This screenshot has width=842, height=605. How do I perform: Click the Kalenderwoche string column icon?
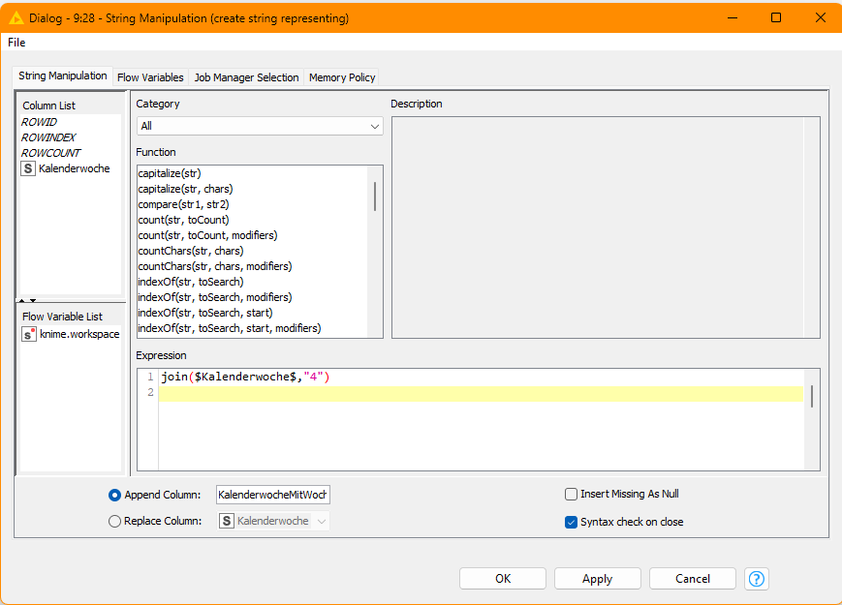(x=29, y=168)
